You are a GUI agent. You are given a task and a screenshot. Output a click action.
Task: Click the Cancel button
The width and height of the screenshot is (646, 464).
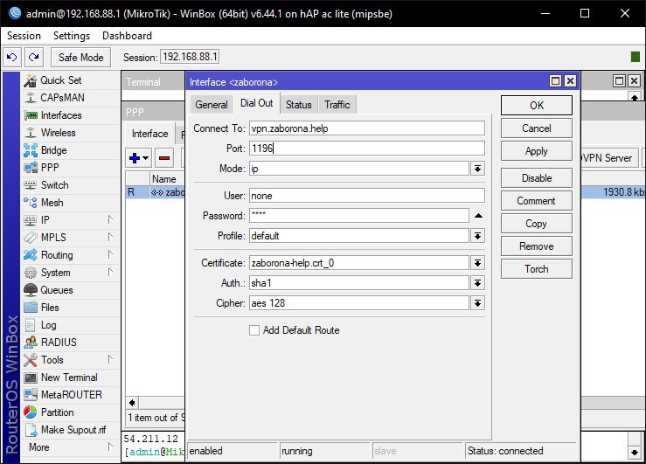pyautogui.click(x=537, y=128)
